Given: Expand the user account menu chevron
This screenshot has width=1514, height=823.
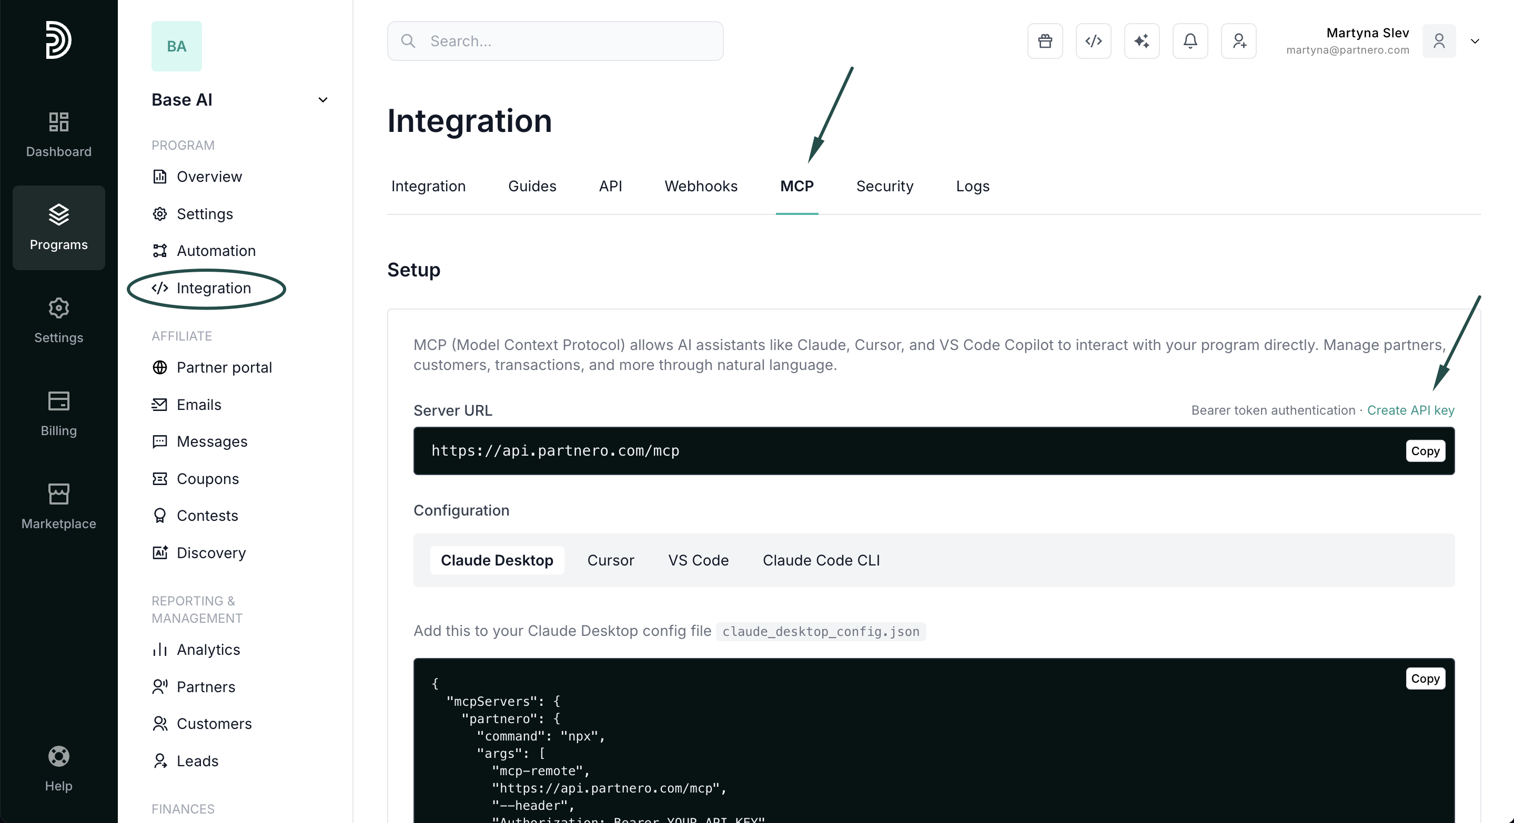Looking at the screenshot, I should [1475, 41].
